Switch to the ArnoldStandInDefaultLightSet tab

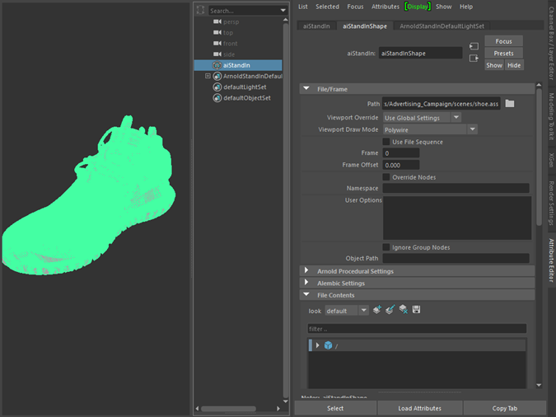pyautogui.click(x=442, y=26)
